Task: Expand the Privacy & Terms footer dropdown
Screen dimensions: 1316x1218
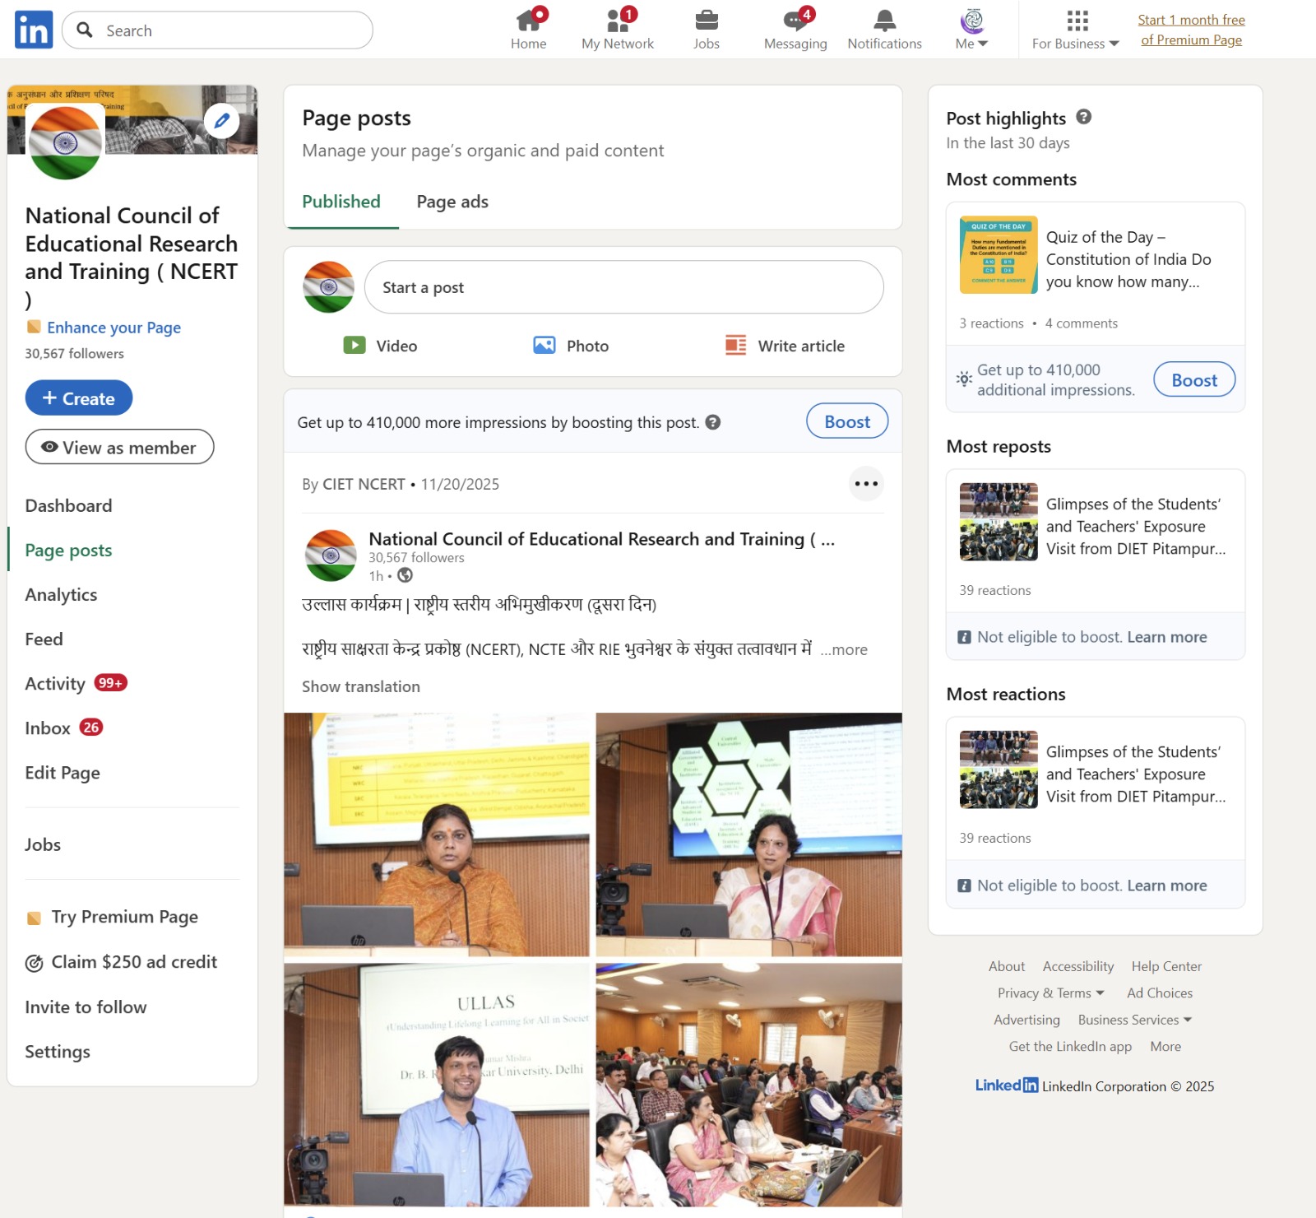Action: tap(1050, 993)
